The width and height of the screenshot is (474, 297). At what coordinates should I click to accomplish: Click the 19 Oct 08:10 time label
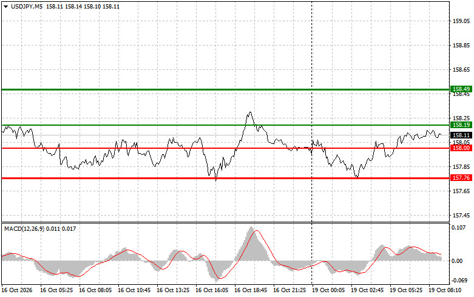(x=445, y=290)
